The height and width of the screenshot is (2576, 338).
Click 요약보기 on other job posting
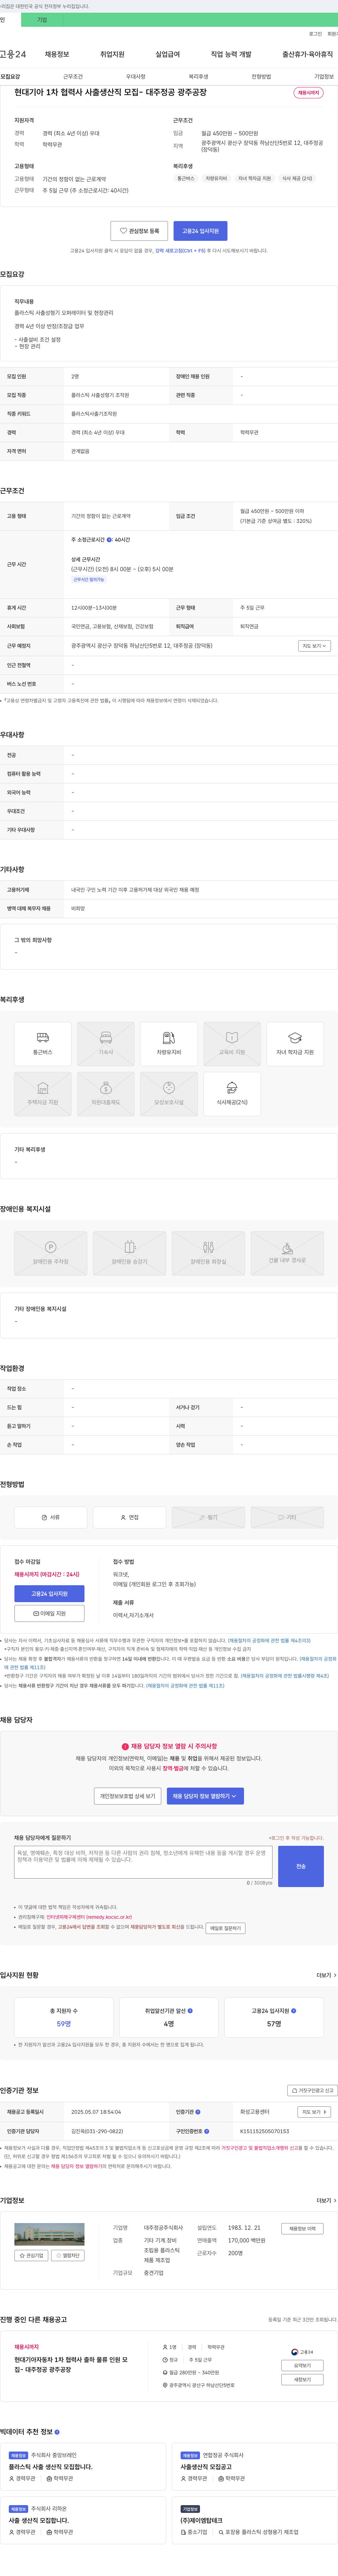(302, 2365)
